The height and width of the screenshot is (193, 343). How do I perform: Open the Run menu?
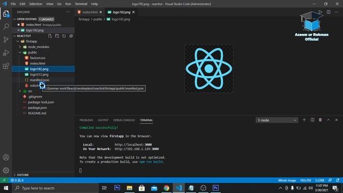pyautogui.click(x=68, y=4)
